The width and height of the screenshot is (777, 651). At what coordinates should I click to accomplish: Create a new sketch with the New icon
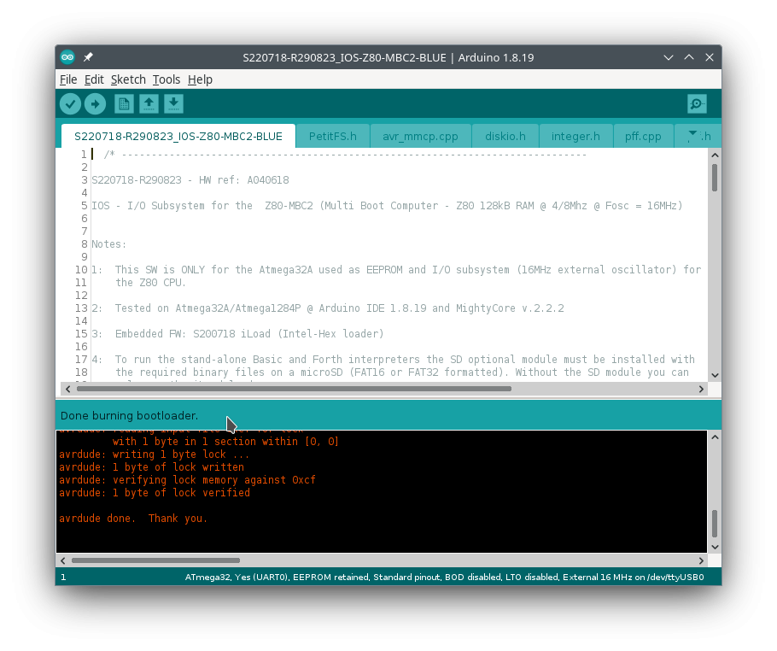(x=124, y=104)
